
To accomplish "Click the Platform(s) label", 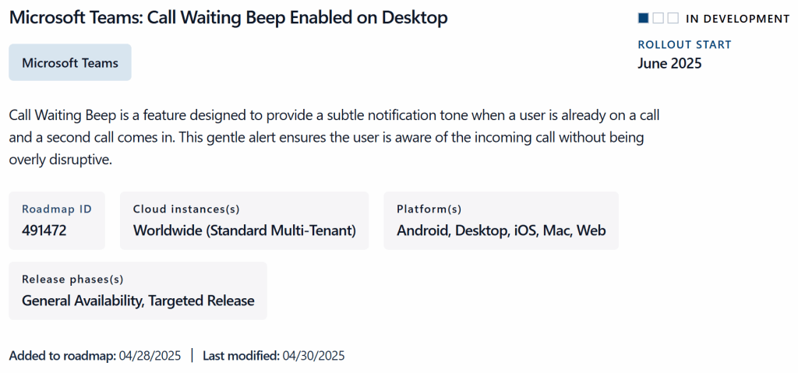I will [429, 209].
